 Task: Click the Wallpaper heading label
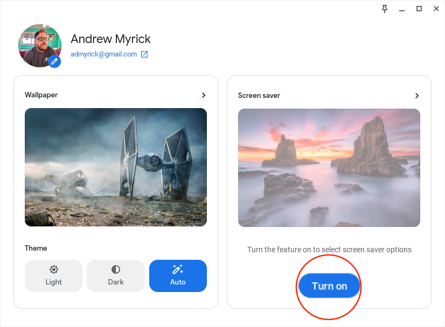tap(41, 95)
